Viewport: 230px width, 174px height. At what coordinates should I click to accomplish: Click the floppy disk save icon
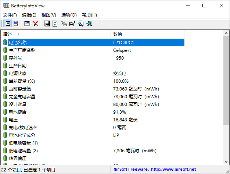point(47,24)
